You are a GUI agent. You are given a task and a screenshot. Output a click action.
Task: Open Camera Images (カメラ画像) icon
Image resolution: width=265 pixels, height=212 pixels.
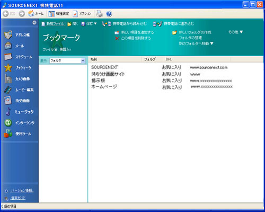[x=8, y=79]
